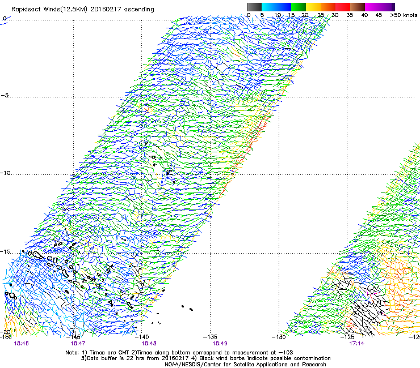Click the 'Black wind barbs indicate possible contamination' note
This screenshot has width=420, height=368.
coord(262,358)
